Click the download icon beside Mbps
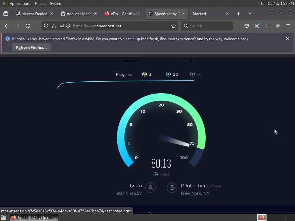The height and width of the screenshot is (221, 295). [156, 174]
